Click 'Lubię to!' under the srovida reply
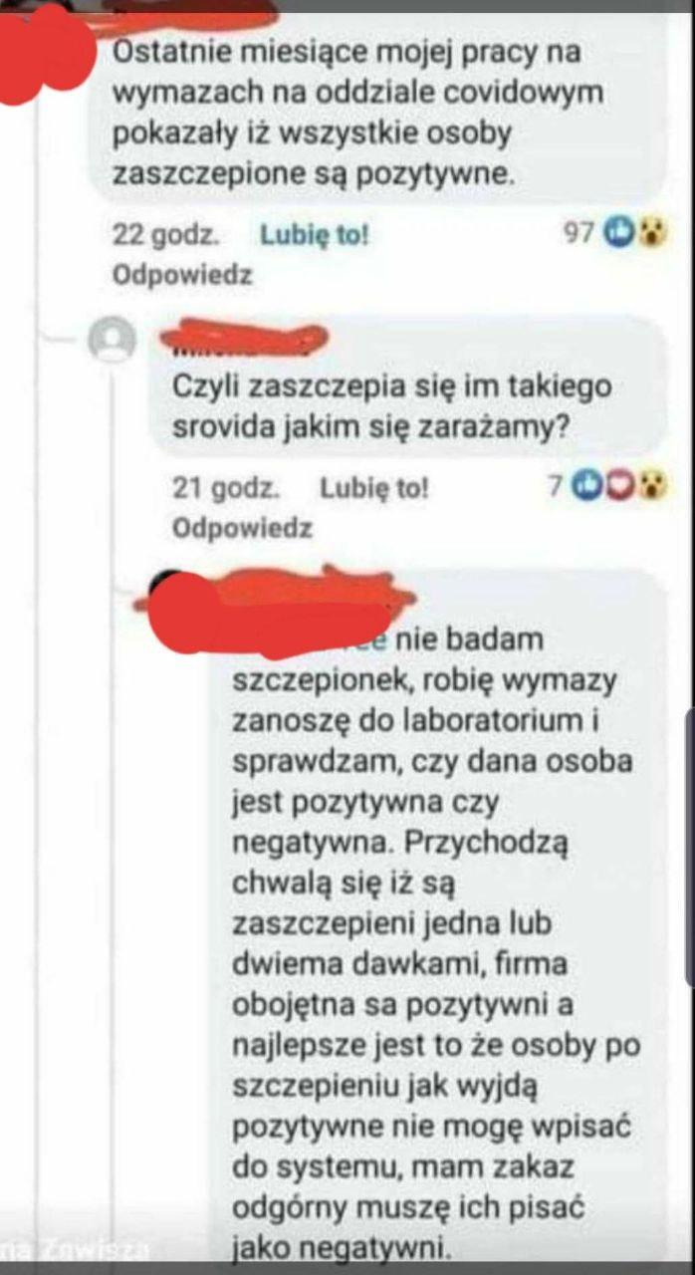The image size is (695, 1275). pyautogui.click(x=373, y=489)
